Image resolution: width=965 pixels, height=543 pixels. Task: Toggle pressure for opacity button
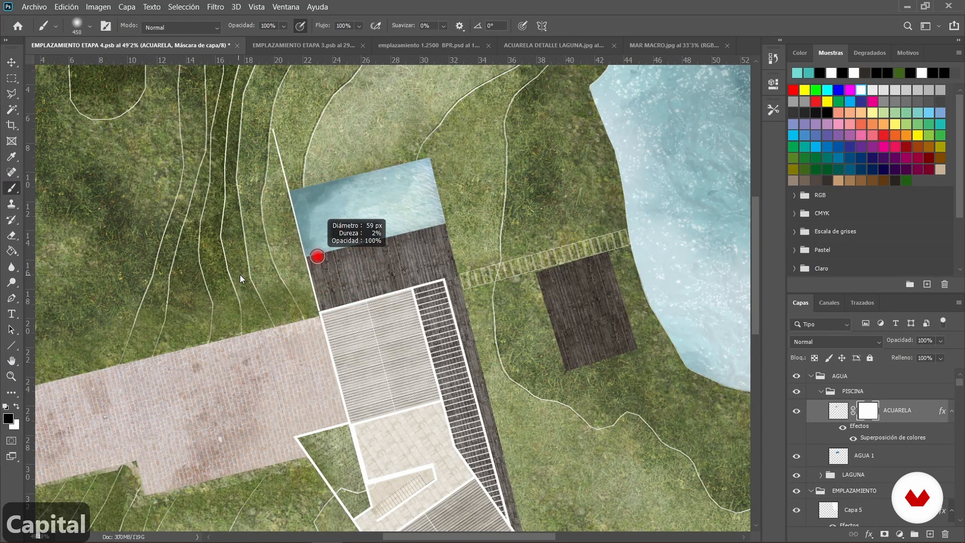pyautogui.click(x=300, y=26)
